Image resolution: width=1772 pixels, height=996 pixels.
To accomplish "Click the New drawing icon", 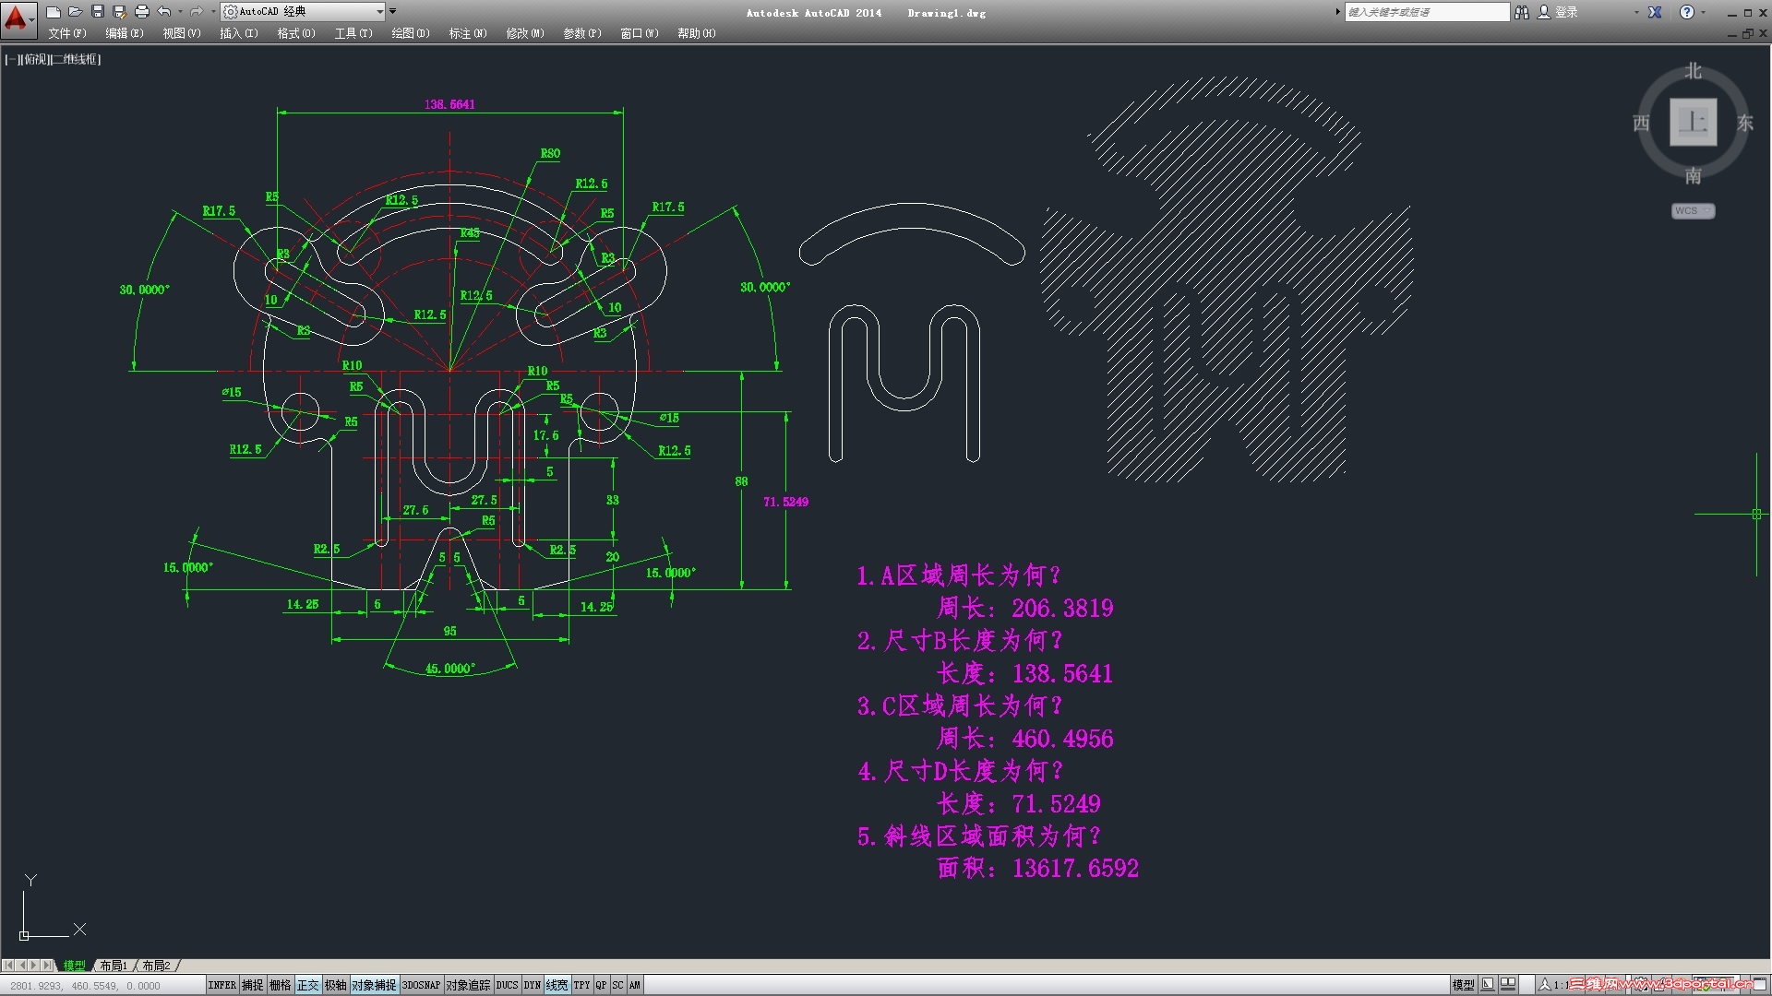I will click(x=54, y=12).
